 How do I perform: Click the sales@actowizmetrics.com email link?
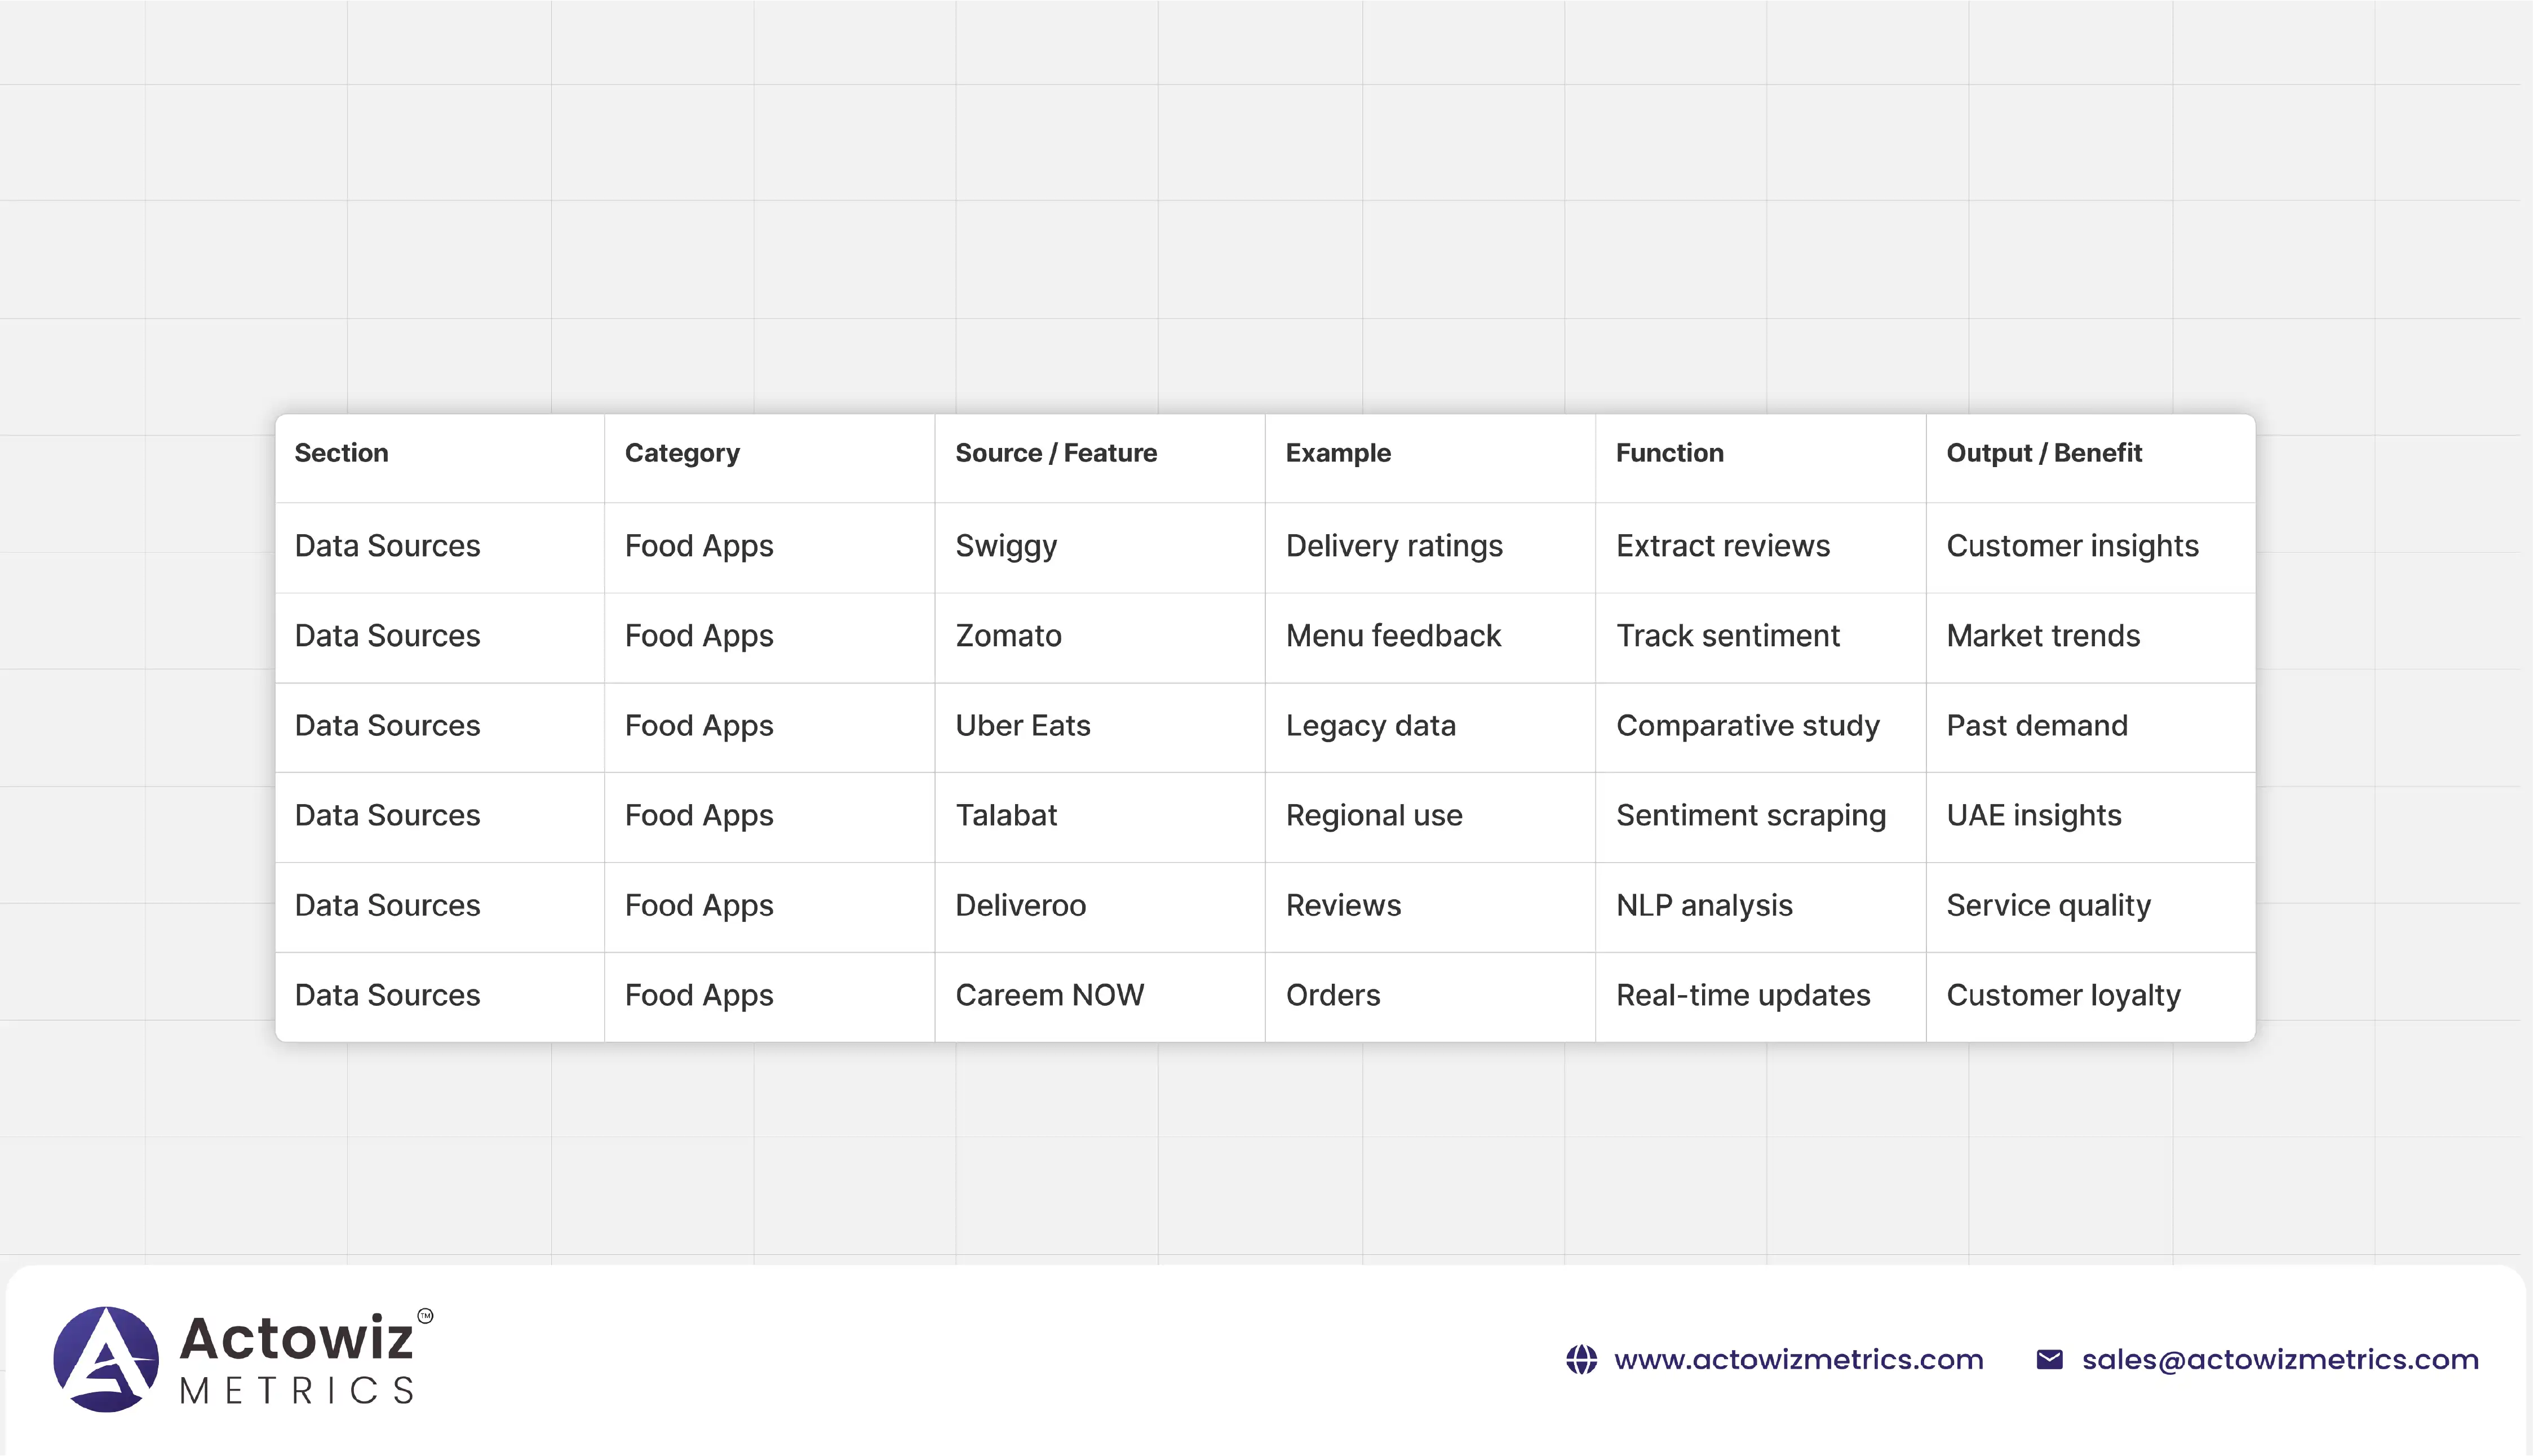click(2280, 1360)
